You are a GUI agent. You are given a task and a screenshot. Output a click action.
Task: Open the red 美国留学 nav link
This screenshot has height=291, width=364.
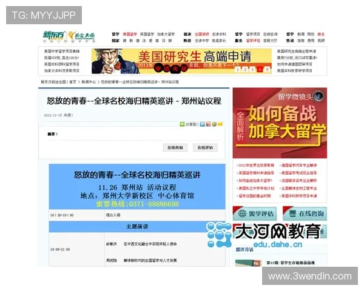pos(130,34)
